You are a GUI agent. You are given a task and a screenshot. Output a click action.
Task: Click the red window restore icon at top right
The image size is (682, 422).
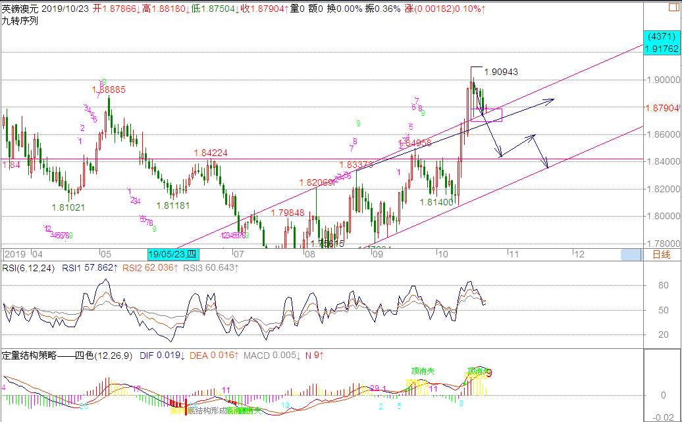673,7
